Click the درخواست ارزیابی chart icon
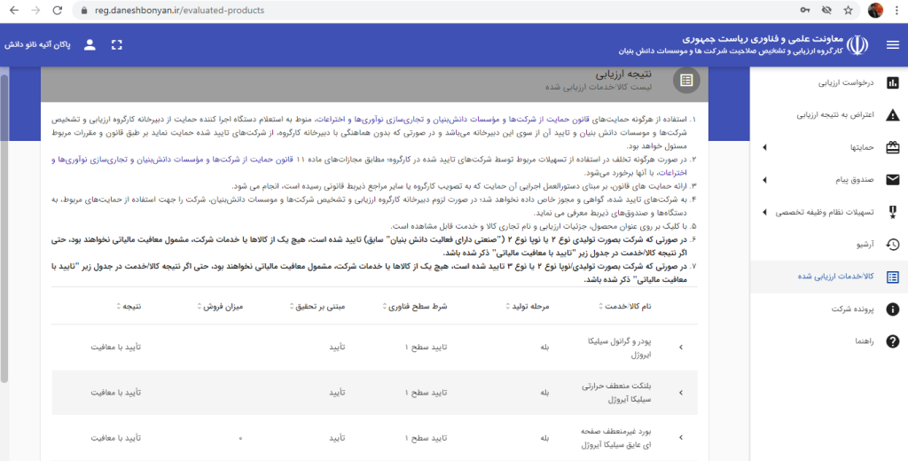908x461 pixels. [892, 82]
